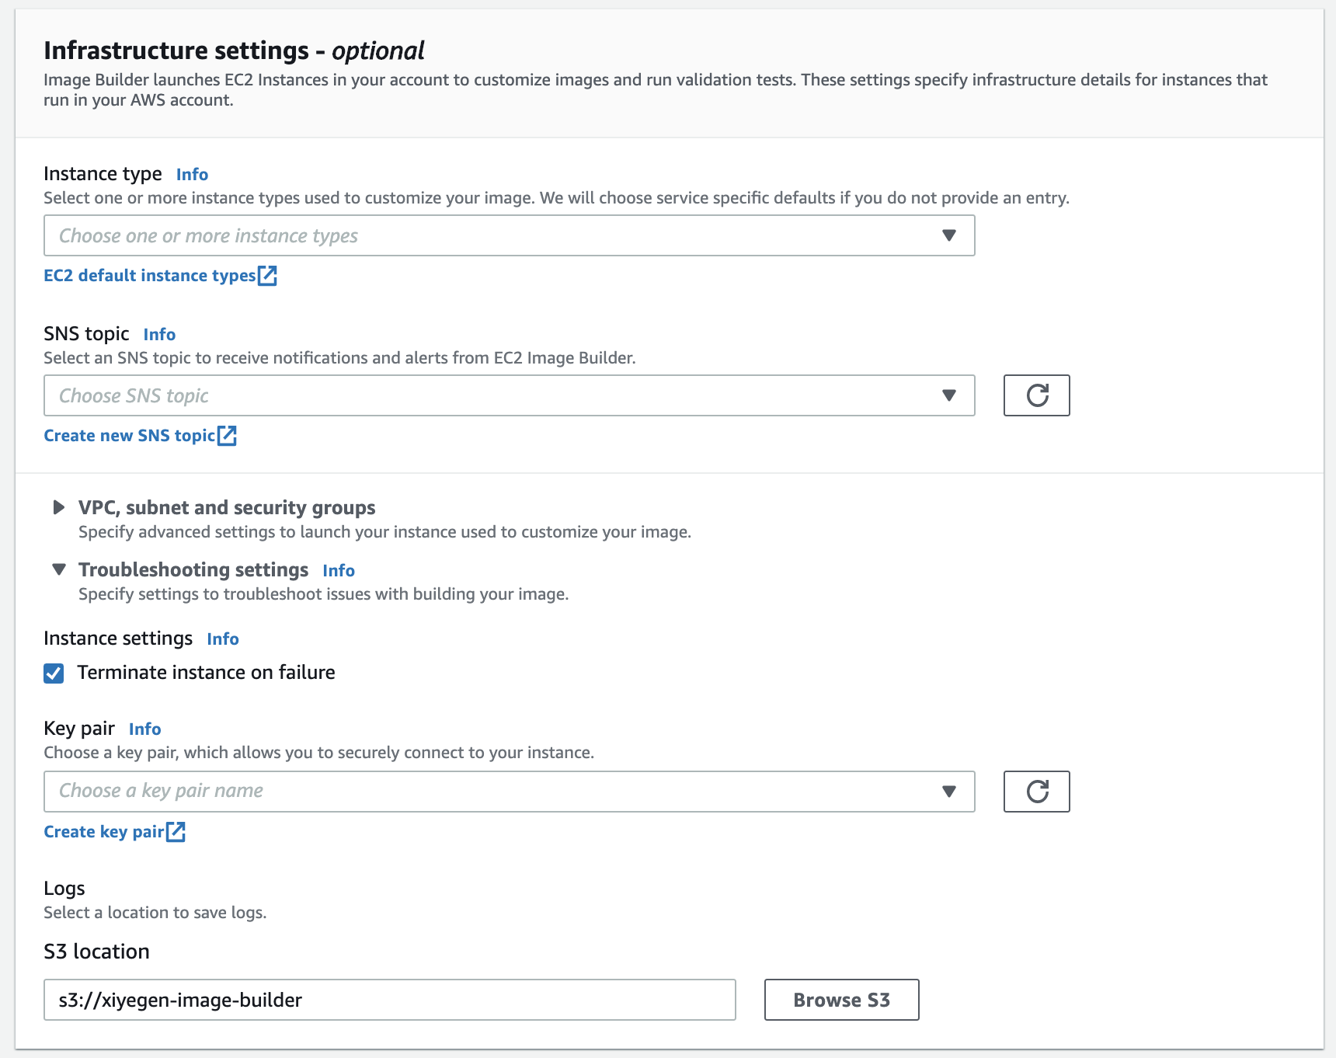This screenshot has height=1058, width=1336.
Task: Refresh the key pair list
Action: pos(1036,792)
